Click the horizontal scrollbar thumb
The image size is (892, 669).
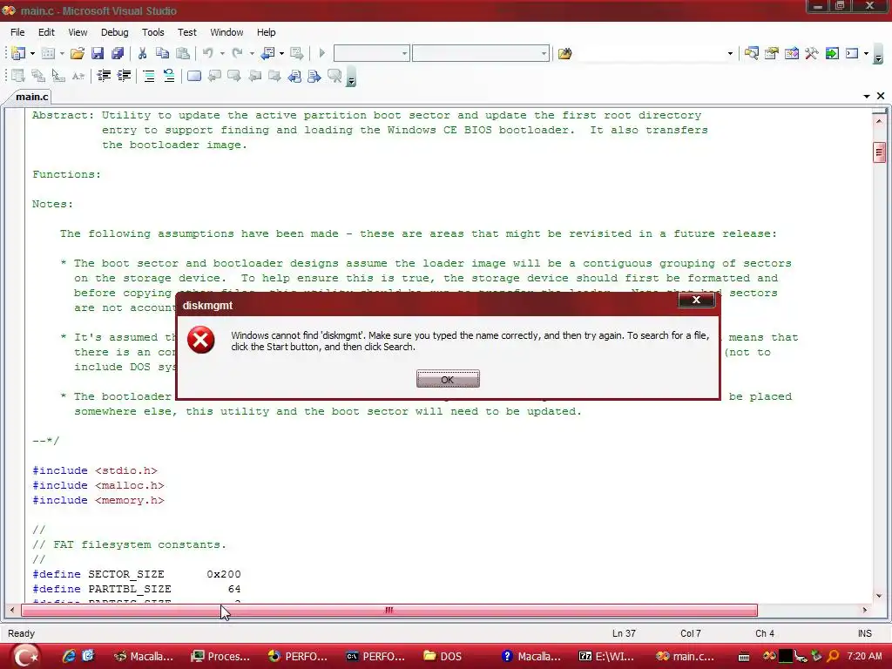(x=389, y=610)
